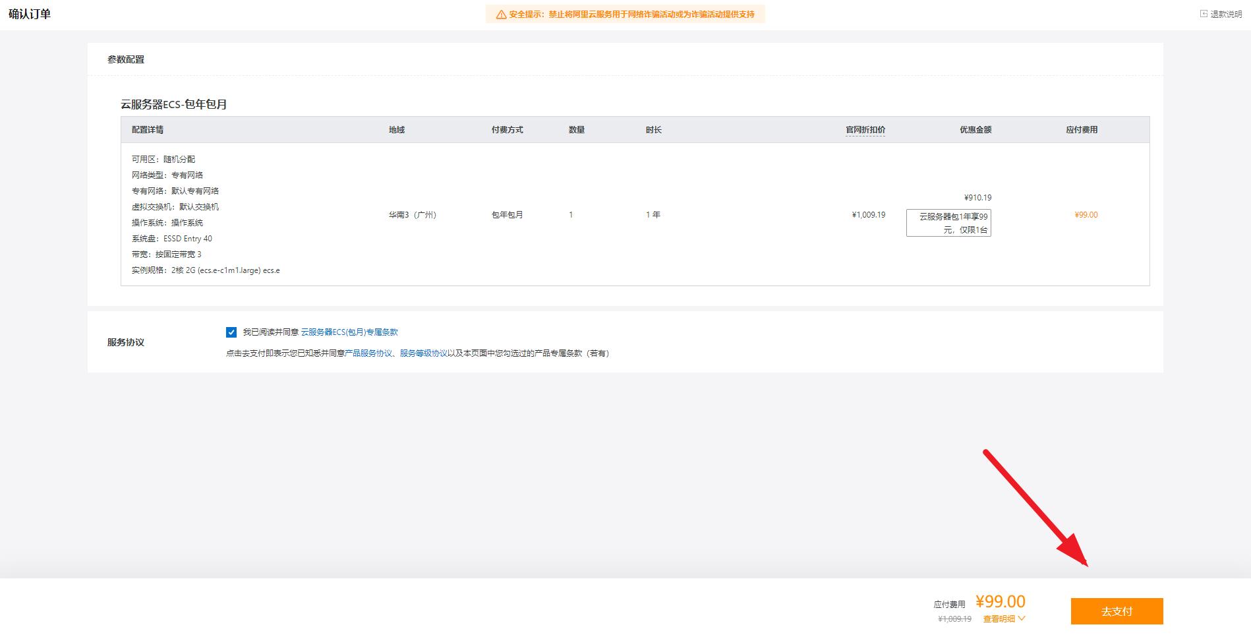The height and width of the screenshot is (635, 1251).
Task: Select the struck-through ¥1,009.19 original price
Action: click(x=955, y=619)
